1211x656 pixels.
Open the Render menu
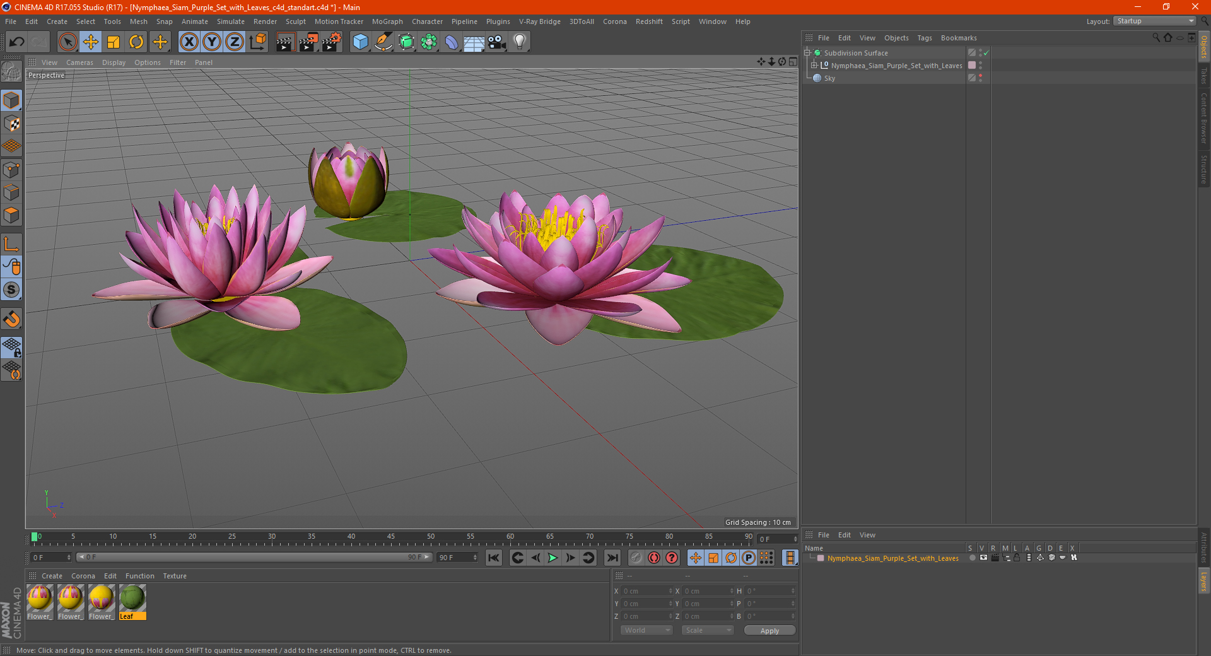pos(265,21)
